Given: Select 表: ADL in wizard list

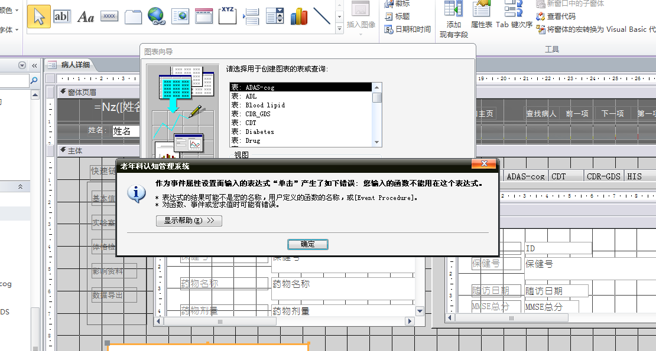Looking at the screenshot, I should tap(300, 96).
